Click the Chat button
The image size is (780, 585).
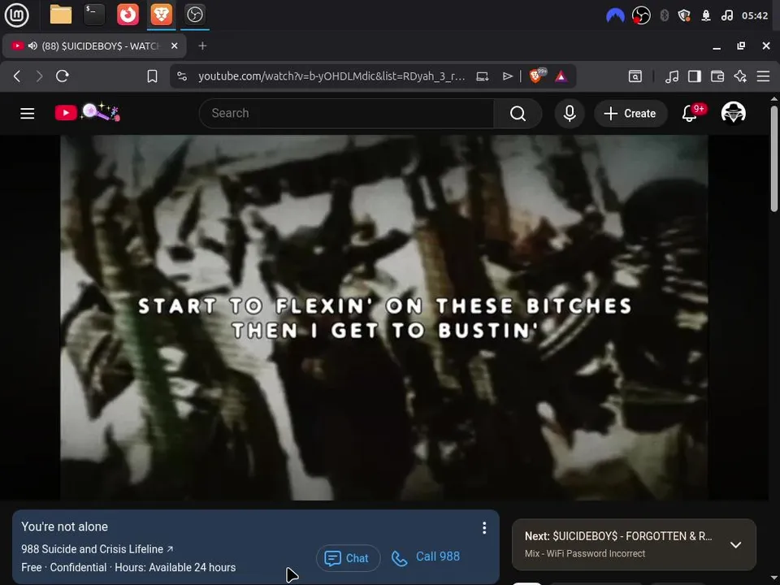pos(348,558)
